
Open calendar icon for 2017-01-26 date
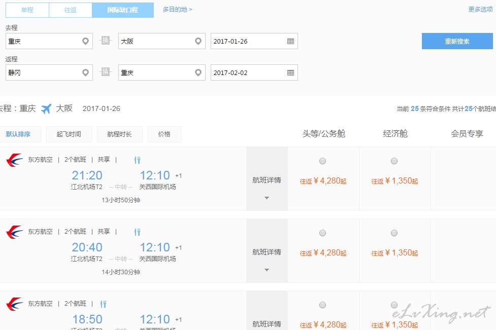pos(291,42)
